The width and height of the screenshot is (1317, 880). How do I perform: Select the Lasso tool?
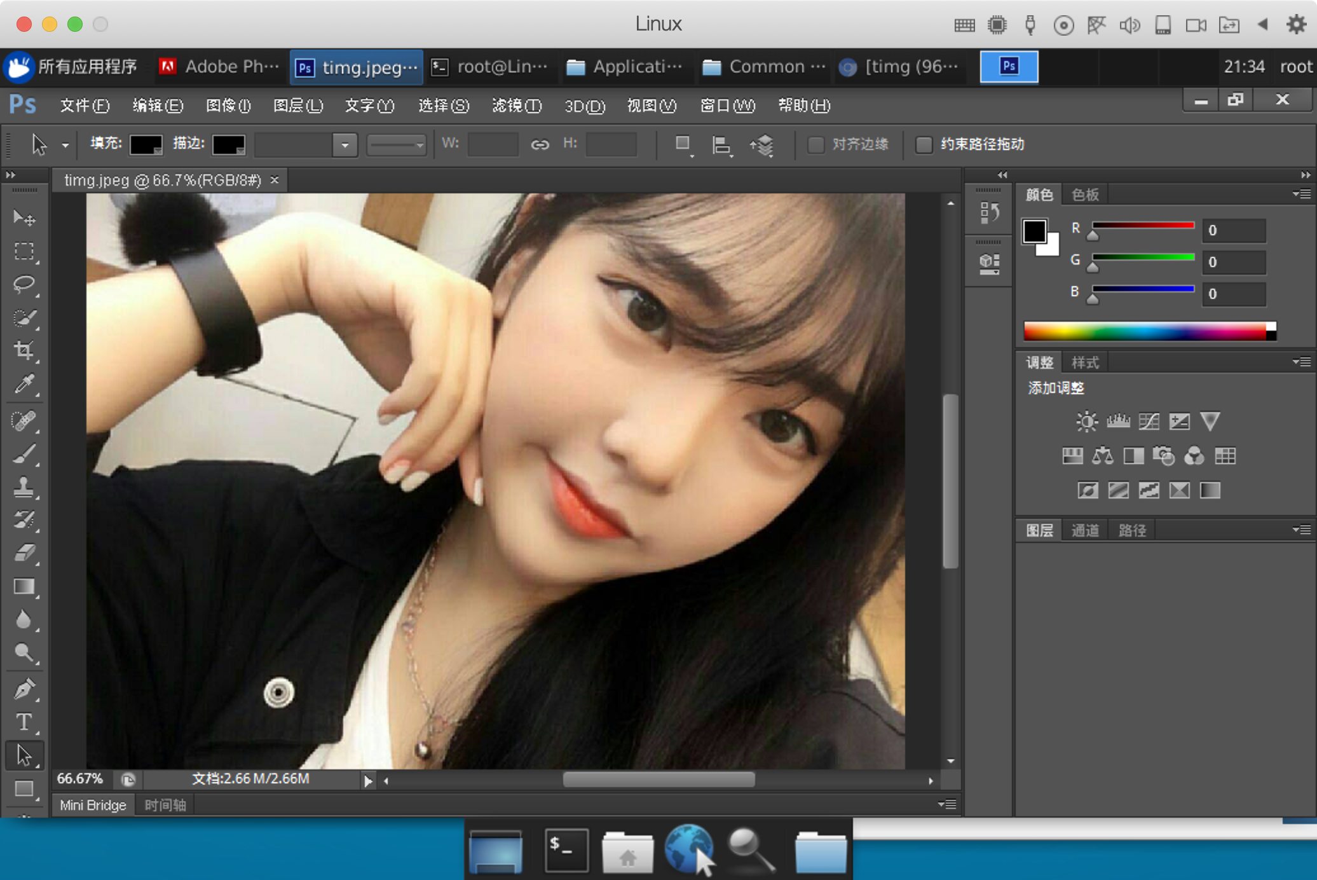point(24,284)
